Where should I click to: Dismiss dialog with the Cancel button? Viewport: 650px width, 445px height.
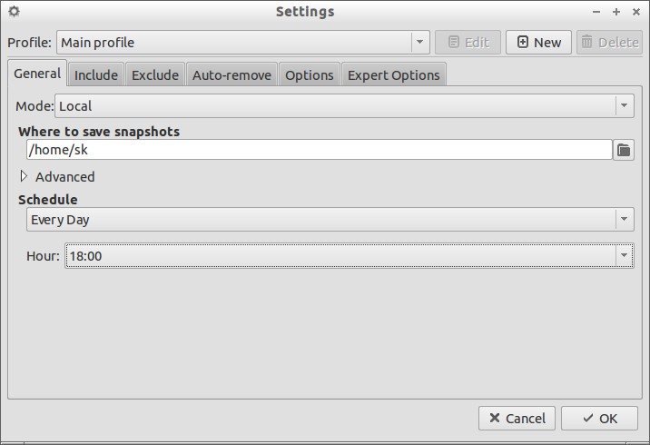[517, 418]
